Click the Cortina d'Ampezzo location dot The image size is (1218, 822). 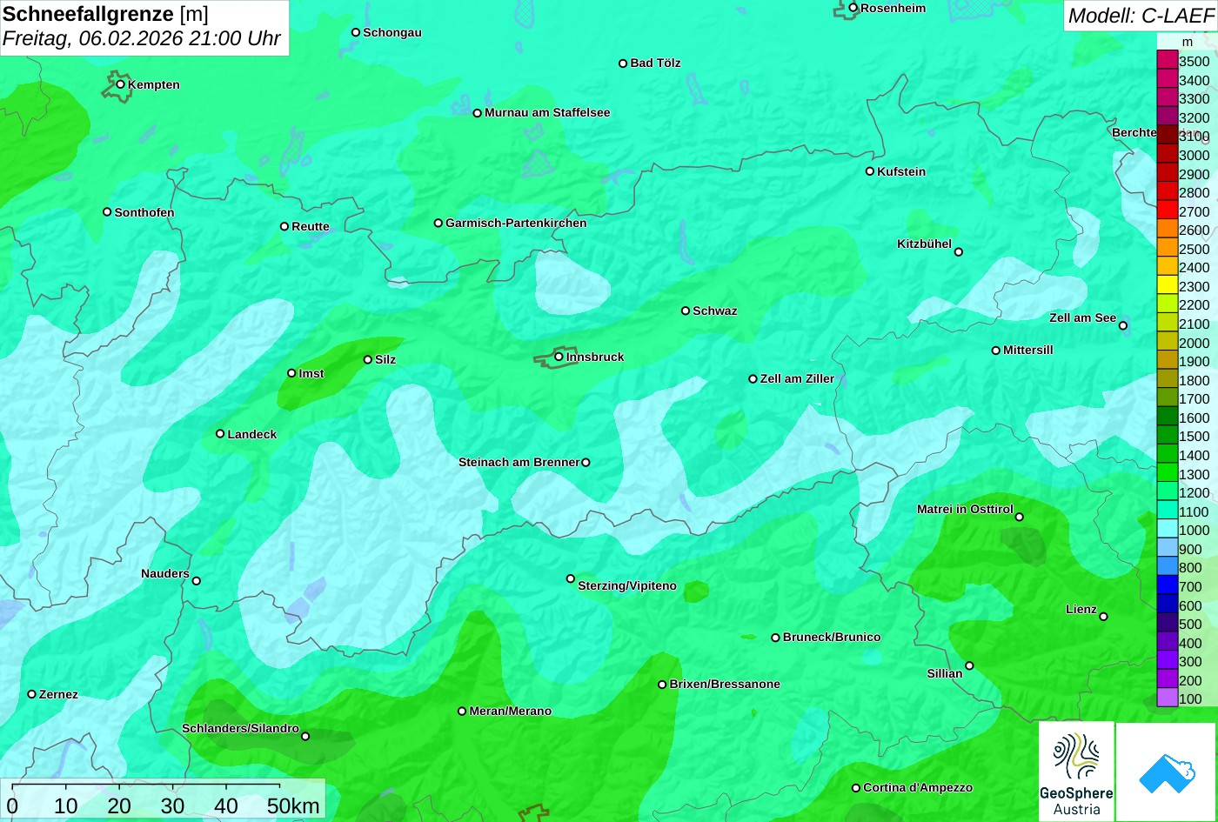tap(856, 787)
